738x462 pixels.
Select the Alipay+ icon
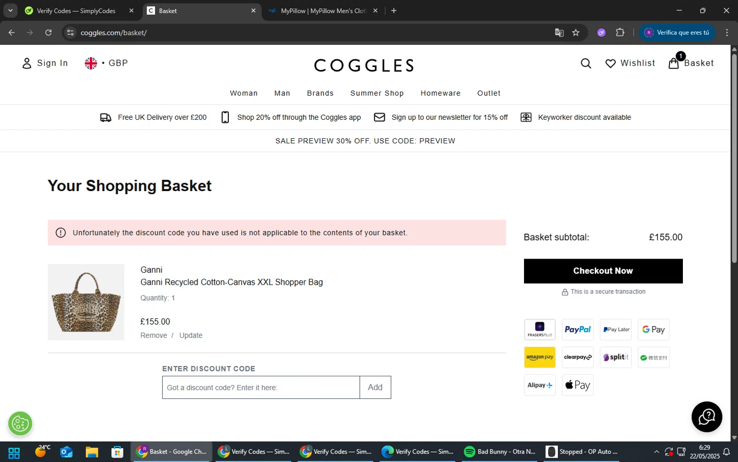(540, 385)
